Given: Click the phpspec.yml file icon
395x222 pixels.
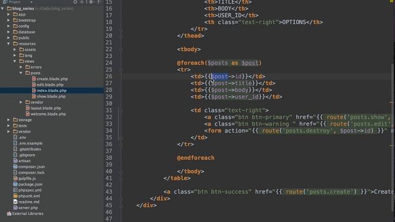Looking at the screenshot, I should click(x=15, y=190).
